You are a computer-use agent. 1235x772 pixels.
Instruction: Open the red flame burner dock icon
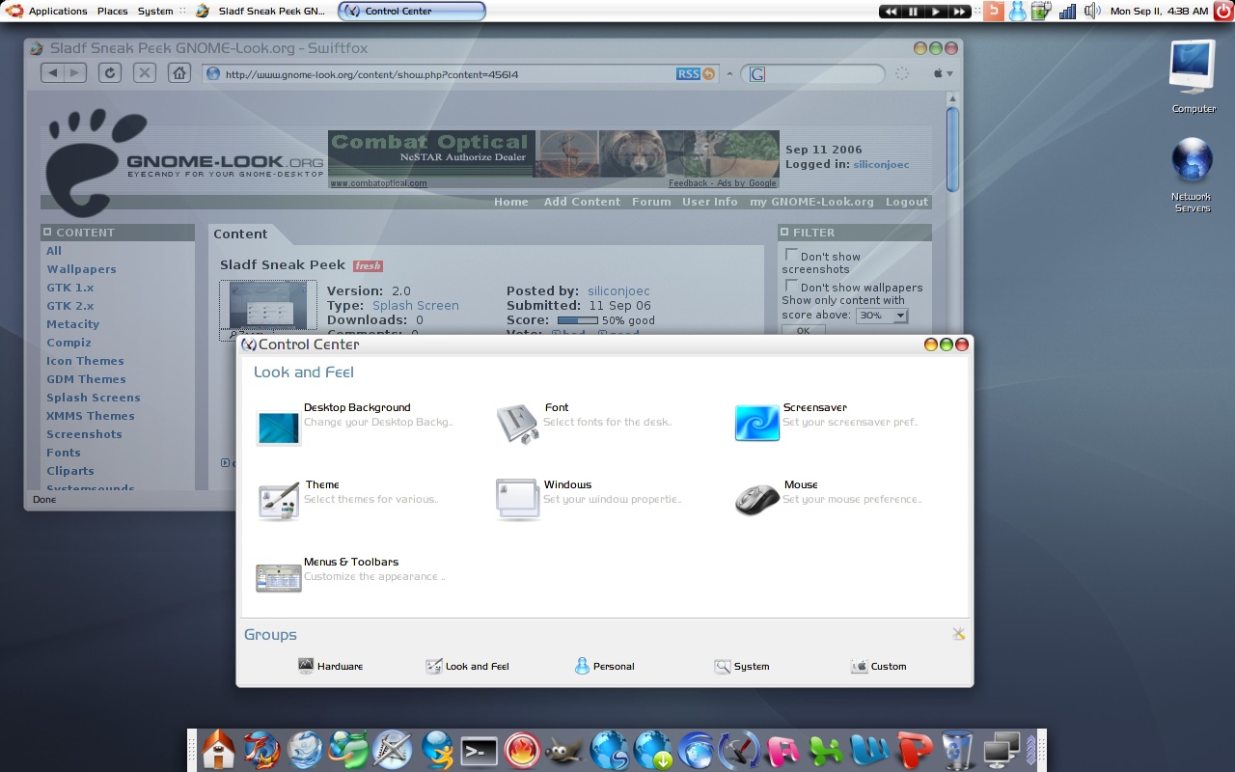(522, 751)
